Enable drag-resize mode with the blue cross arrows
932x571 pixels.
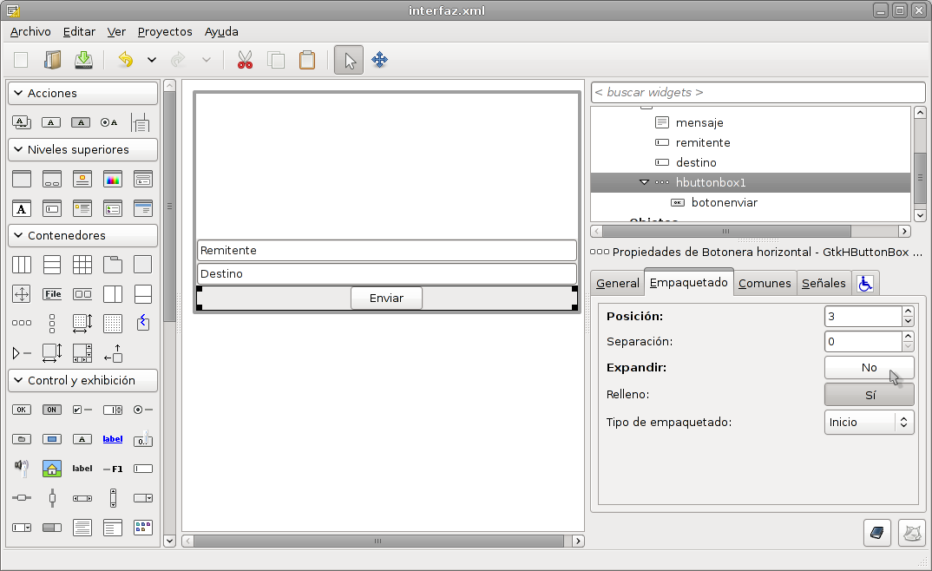coord(379,59)
